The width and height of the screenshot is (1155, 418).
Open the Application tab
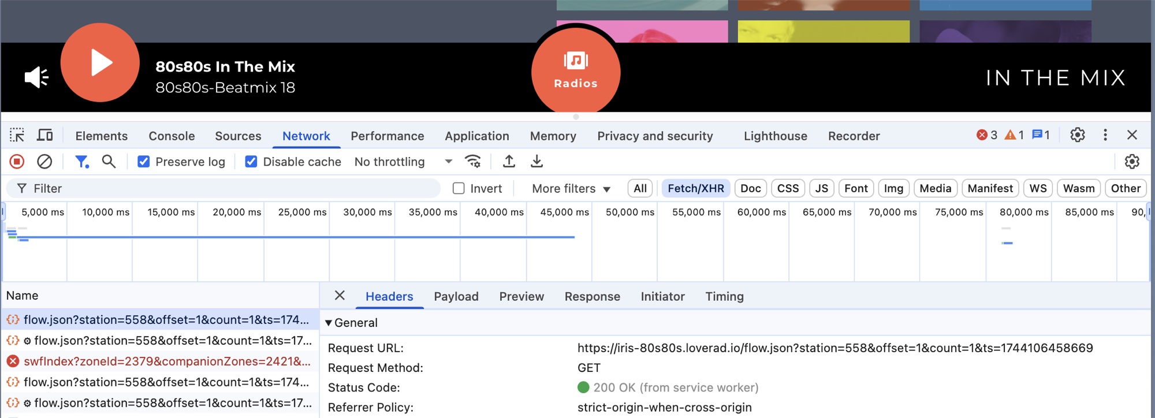pos(477,136)
